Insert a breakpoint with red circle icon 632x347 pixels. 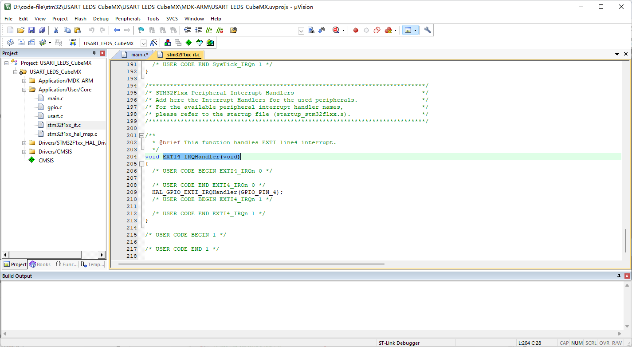[x=356, y=30]
